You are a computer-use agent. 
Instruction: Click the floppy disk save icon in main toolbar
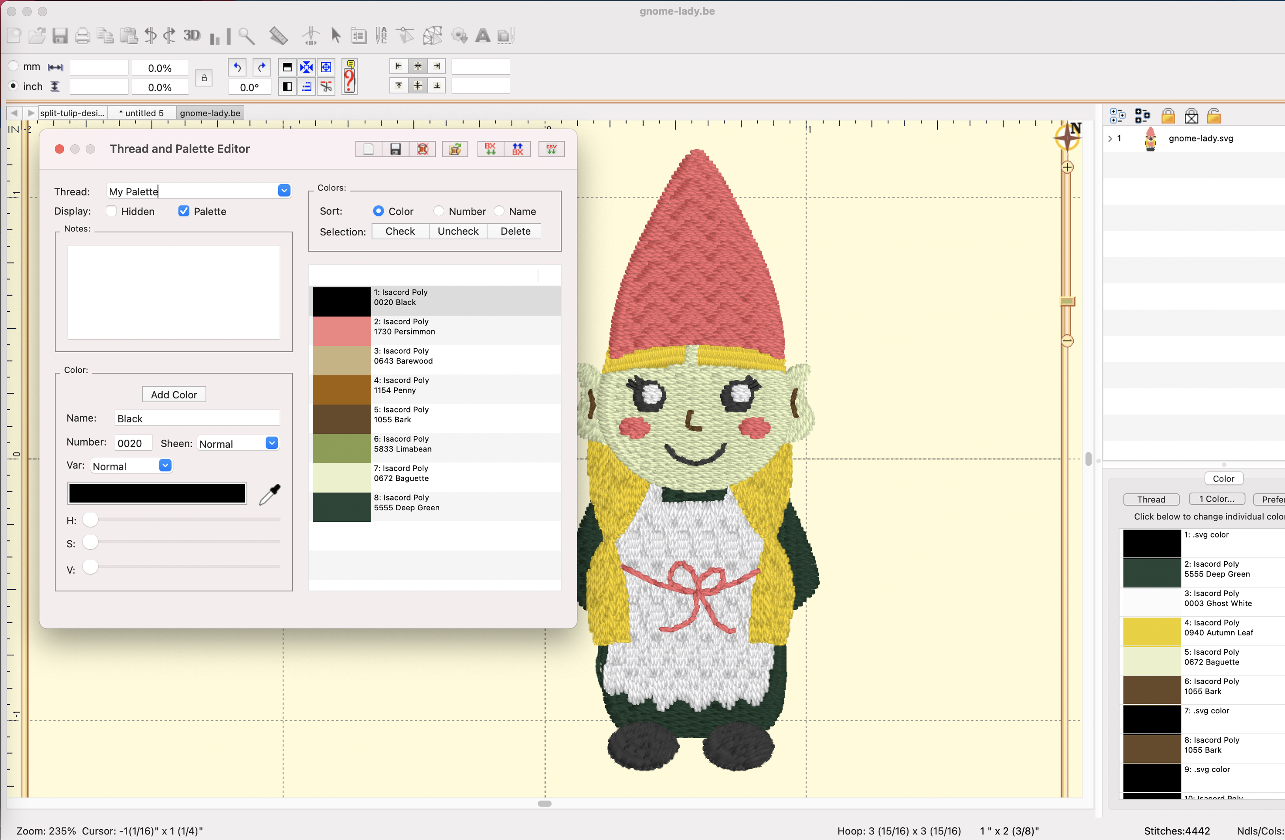point(60,35)
